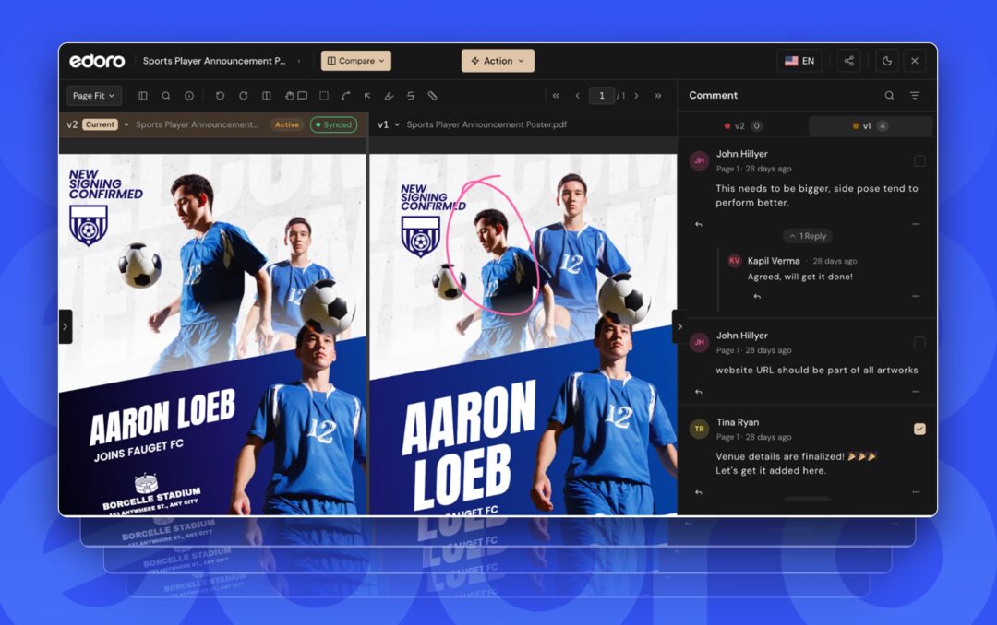Image resolution: width=997 pixels, height=625 pixels.
Task: Switch to dark mode moon toggle
Action: tap(887, 61)
